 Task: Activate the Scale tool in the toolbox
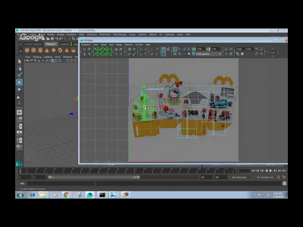tap(19, 96)
